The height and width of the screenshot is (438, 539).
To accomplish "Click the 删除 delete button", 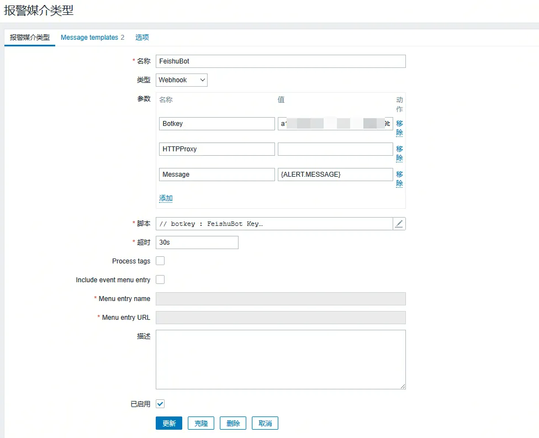I will coord(233,423).
